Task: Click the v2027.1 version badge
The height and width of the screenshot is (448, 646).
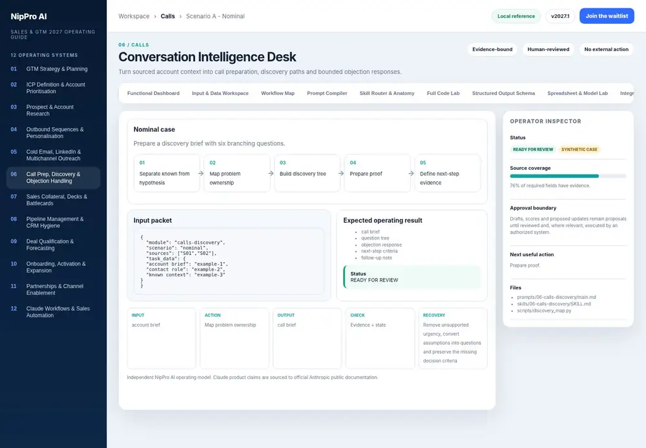Action: (x=560, y=16)
